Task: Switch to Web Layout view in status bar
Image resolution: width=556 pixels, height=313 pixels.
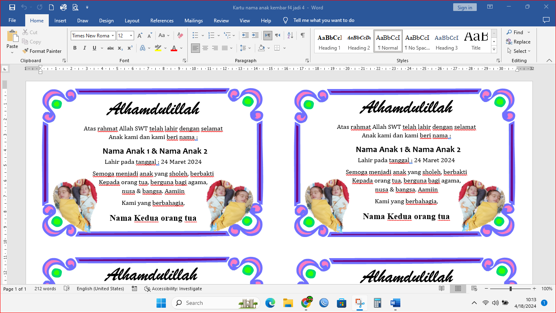Action: [x=474, y=289]
